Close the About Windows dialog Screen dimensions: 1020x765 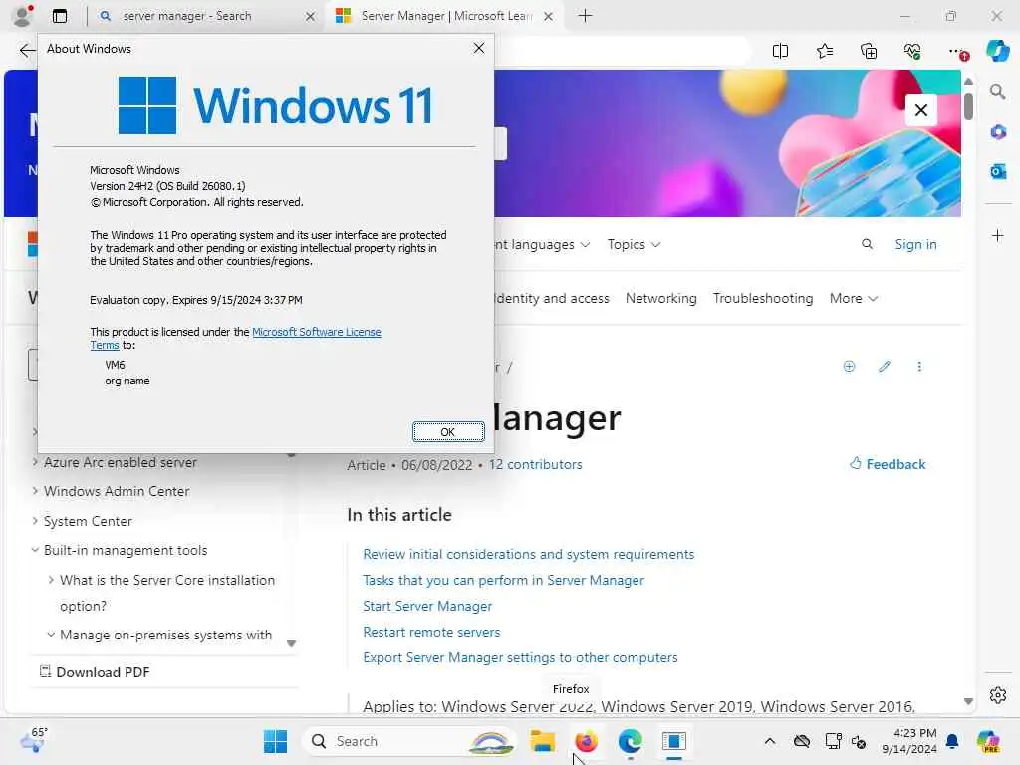pyautogui.click(x=479, y=48)
